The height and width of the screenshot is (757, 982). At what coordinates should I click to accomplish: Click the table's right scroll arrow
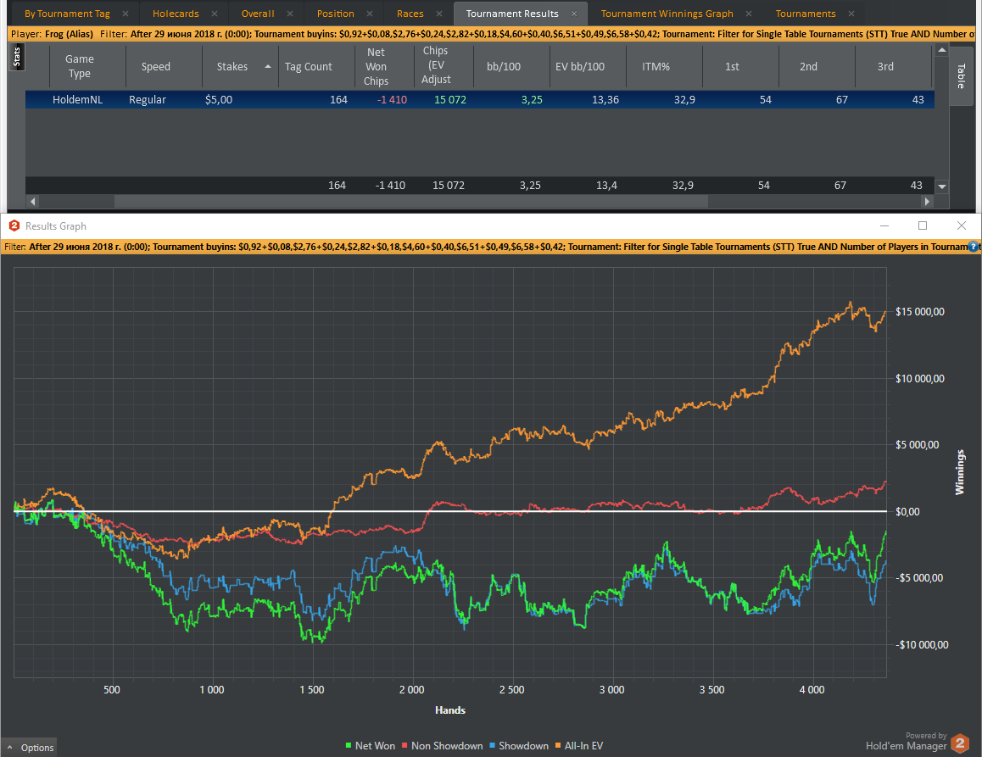click(926, 202)
